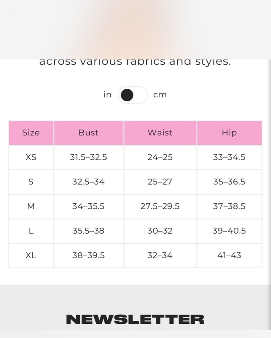
Task: Click the blurred product image at top
Action: pyautogui.click(x=135, y=29)
